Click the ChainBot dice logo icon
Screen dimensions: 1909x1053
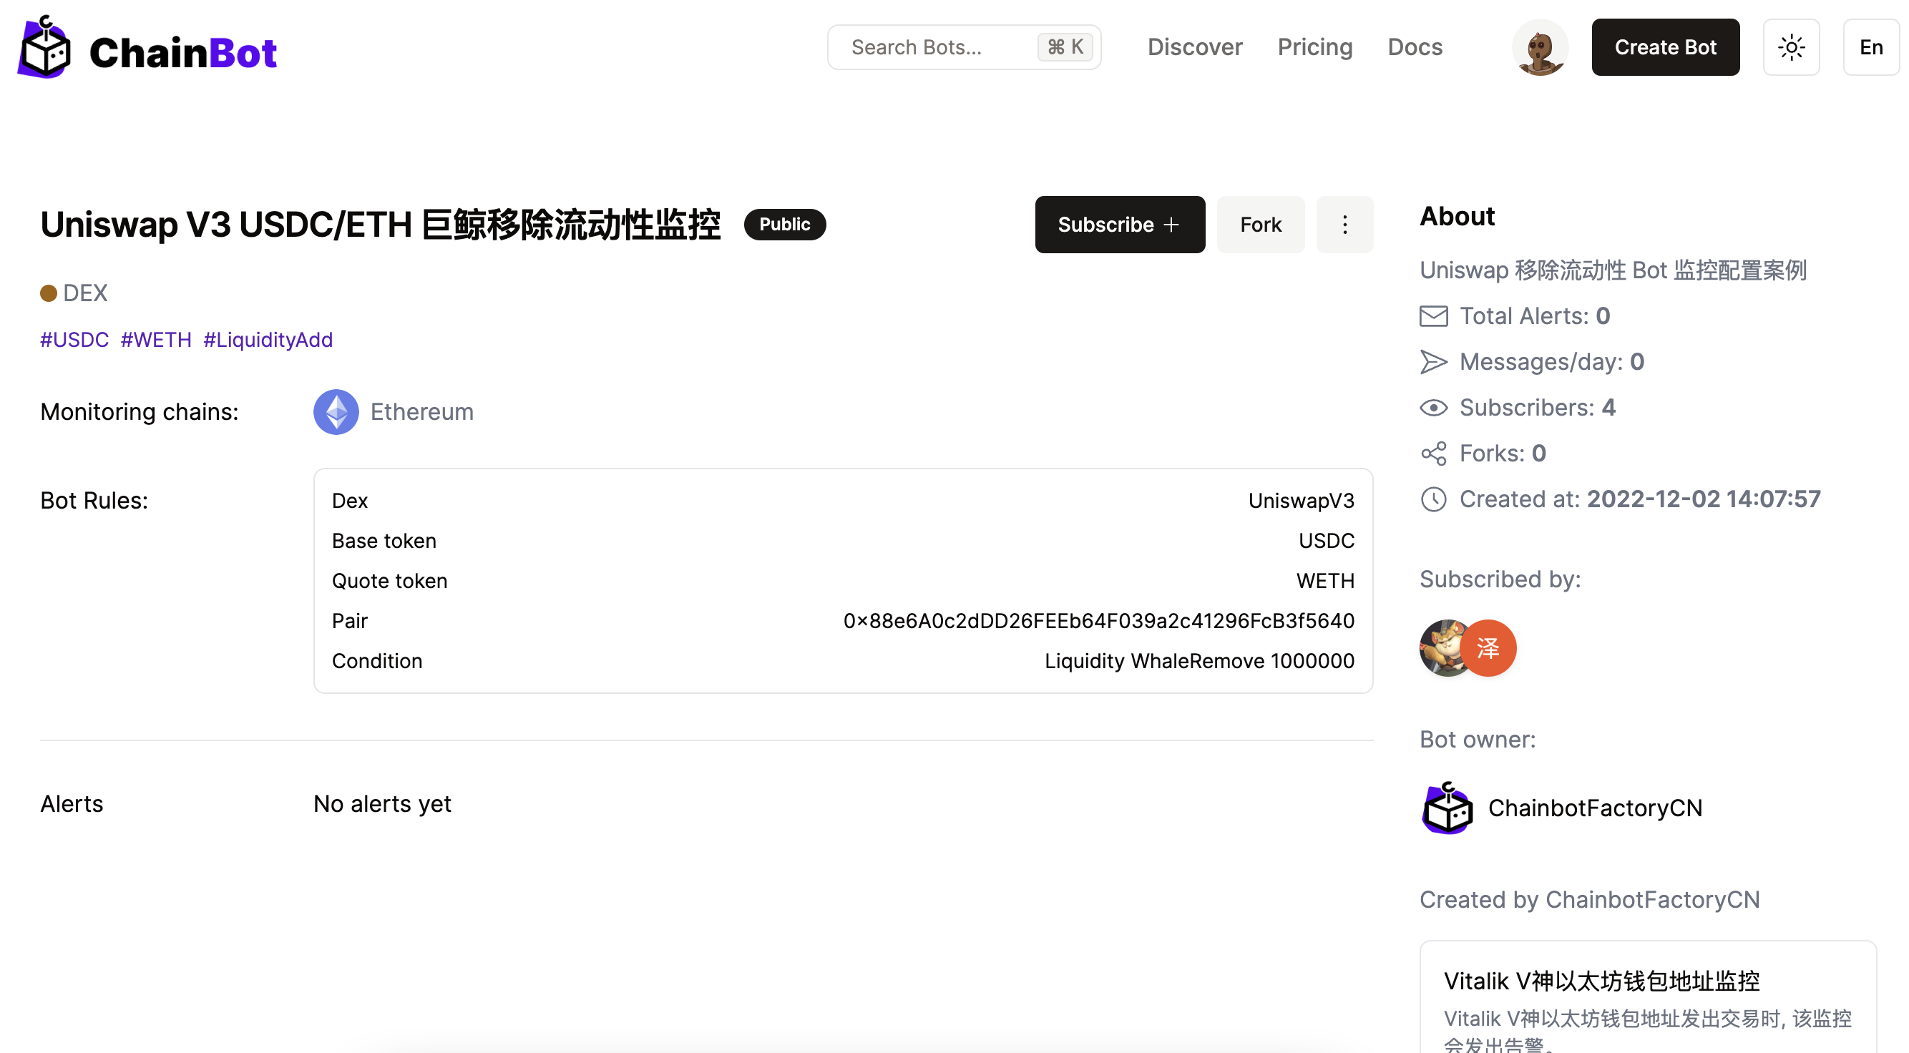coord(44,47)
